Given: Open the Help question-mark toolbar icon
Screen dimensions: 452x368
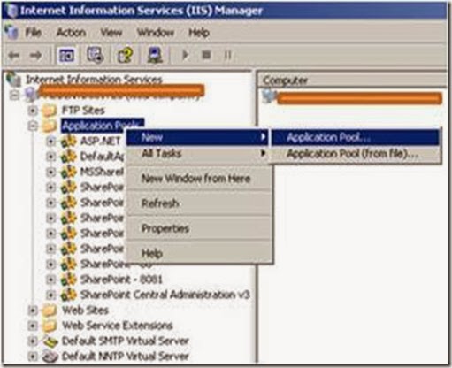Looking at the screenshot, I should coord(126,55).
